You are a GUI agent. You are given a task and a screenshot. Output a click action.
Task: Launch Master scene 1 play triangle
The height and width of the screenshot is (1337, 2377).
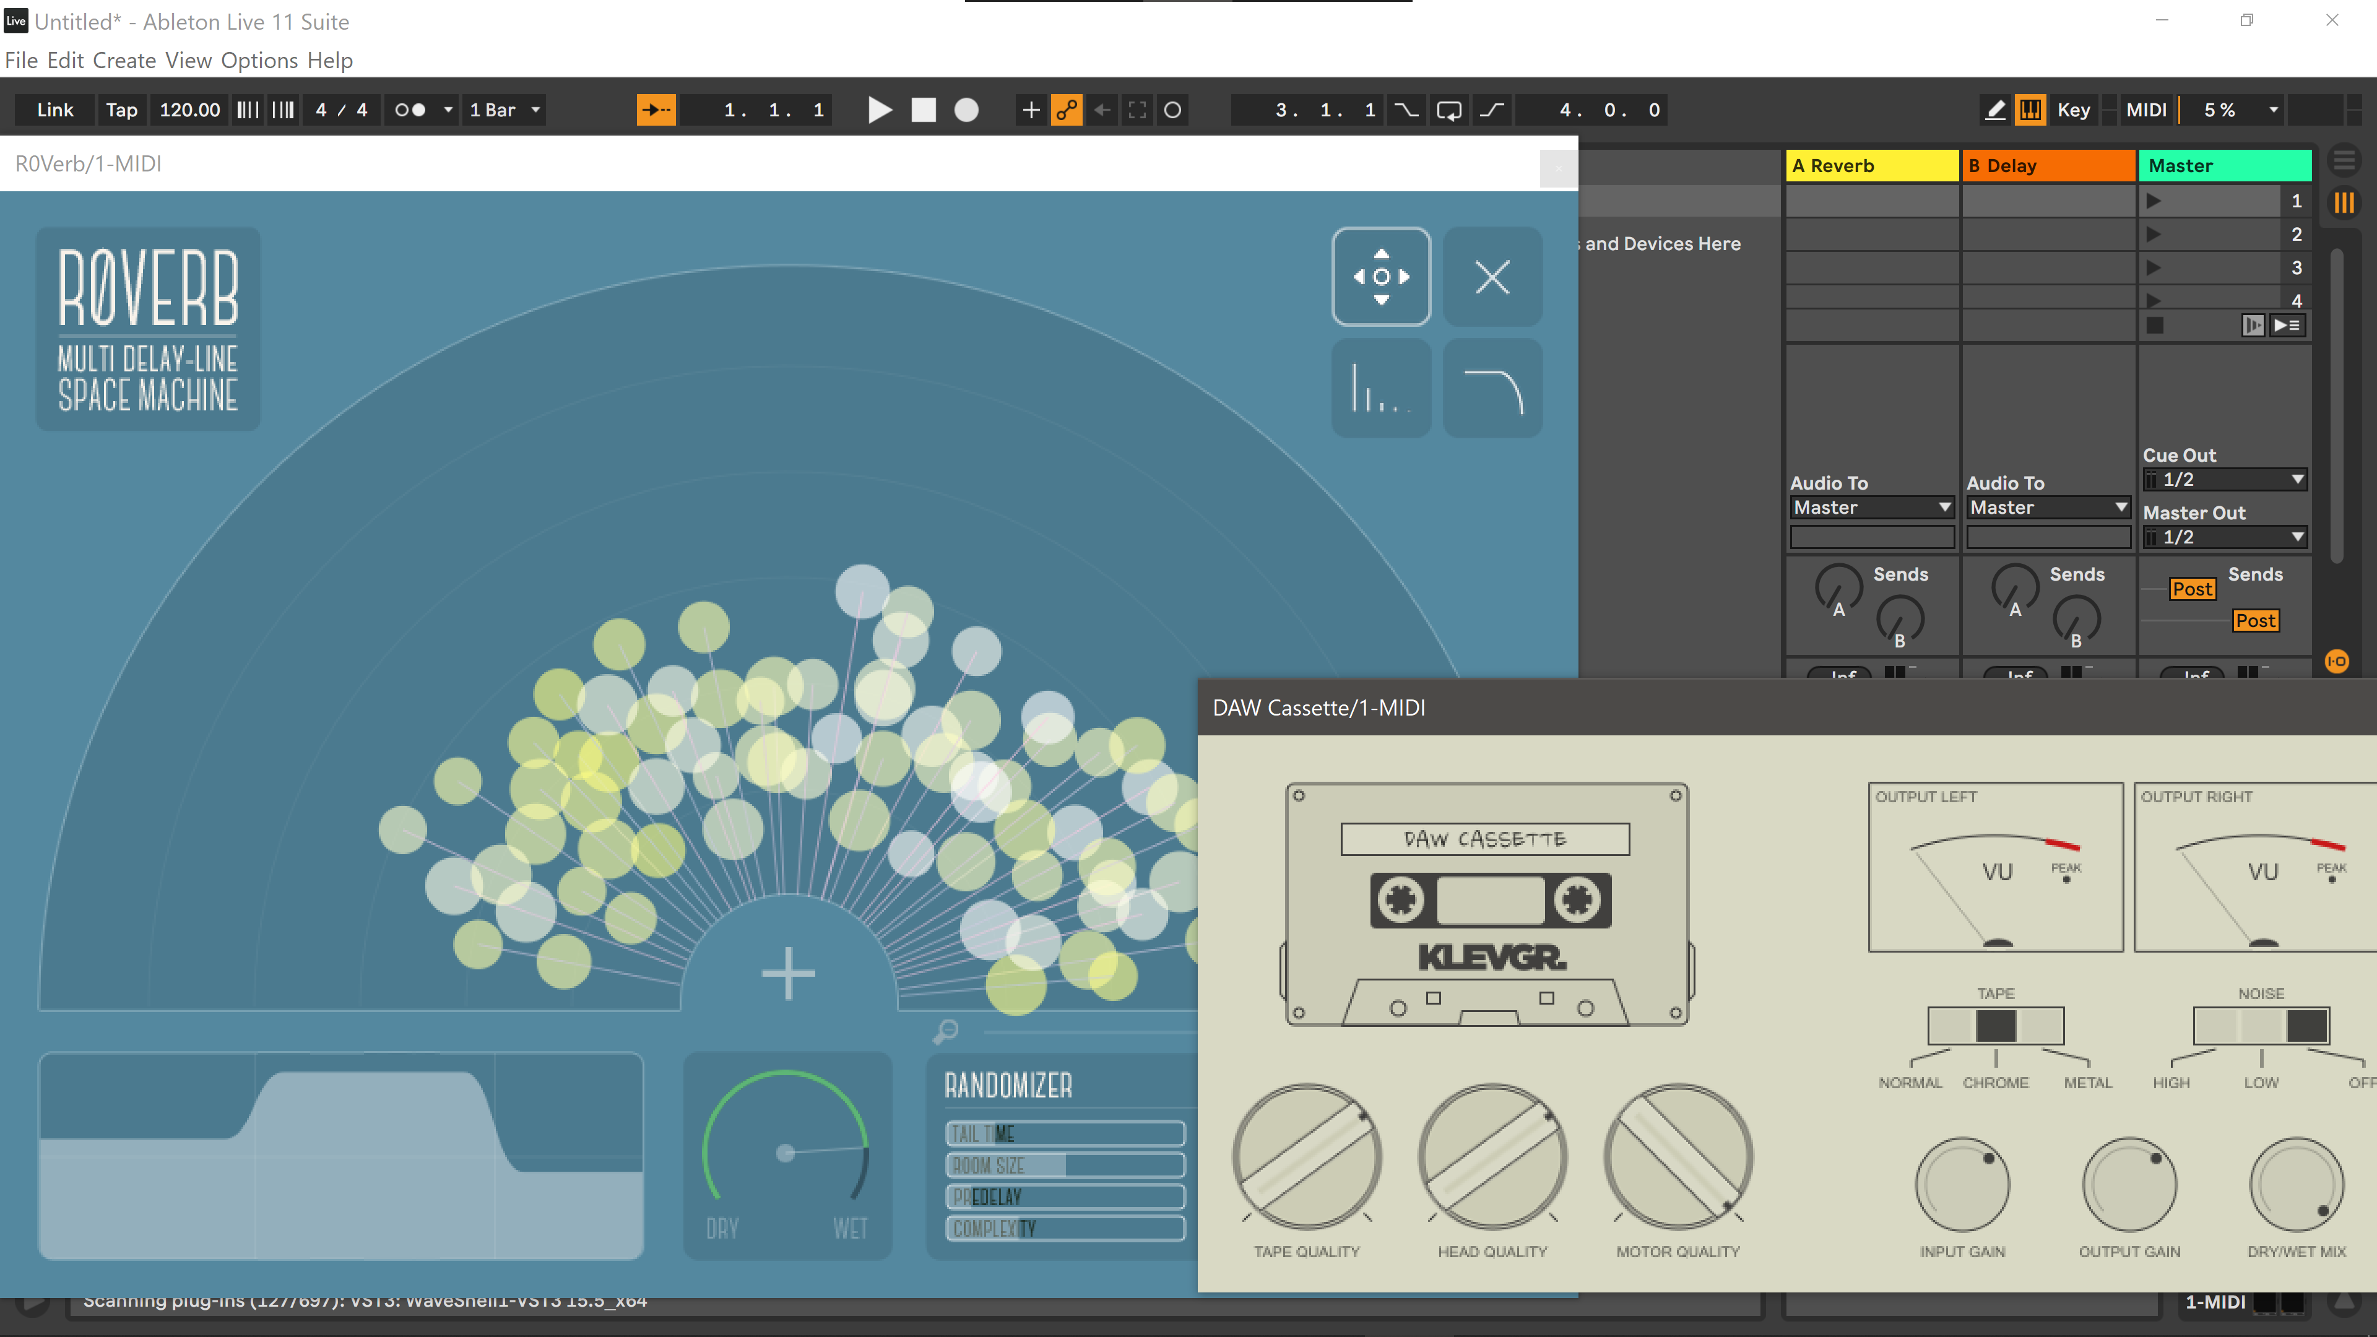pyautogui.click(x=2154, y=201)
